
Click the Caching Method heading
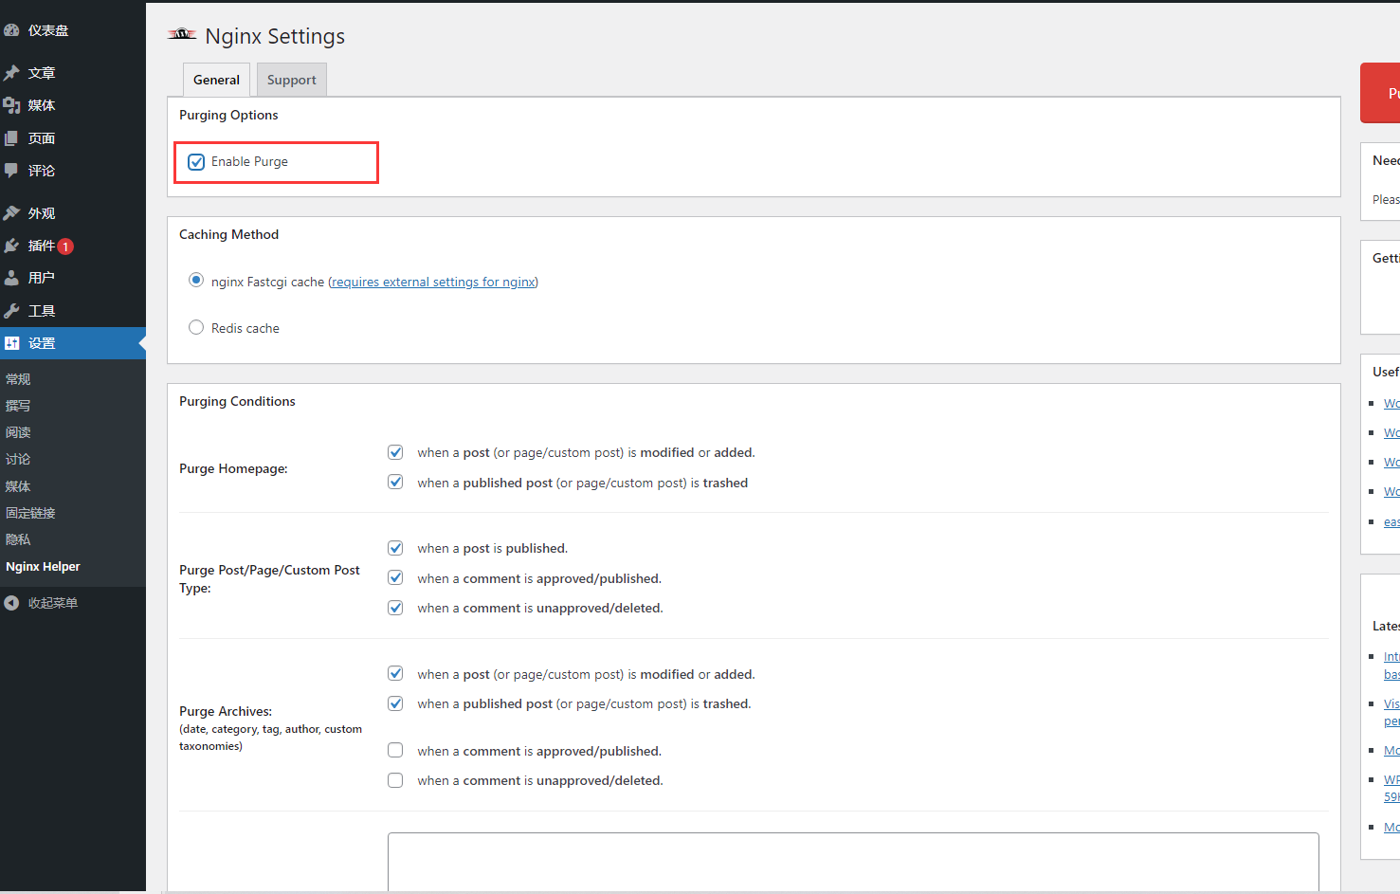point(228,234)
